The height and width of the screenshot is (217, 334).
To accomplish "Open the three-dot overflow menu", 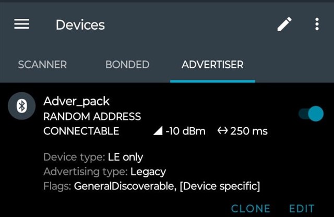I will (317, 24).
